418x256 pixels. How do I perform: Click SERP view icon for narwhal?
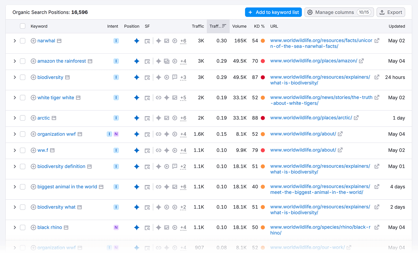pyautogui.click(x=147, y=41)
